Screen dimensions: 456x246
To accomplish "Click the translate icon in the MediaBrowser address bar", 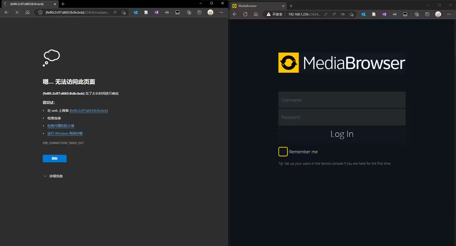I will pos(343,14).
